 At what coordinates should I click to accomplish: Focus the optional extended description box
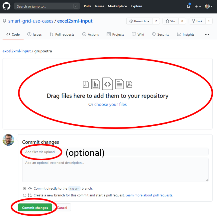point(115,170)
